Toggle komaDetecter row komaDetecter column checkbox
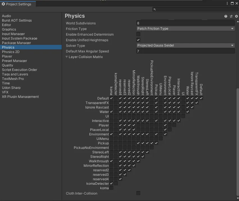239x201 pixels. coord(116,184)
